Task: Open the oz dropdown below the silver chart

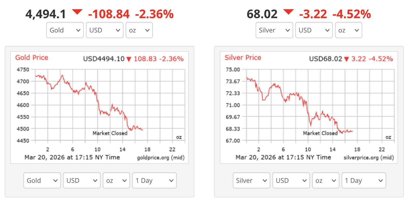Action: coord(326,180)
